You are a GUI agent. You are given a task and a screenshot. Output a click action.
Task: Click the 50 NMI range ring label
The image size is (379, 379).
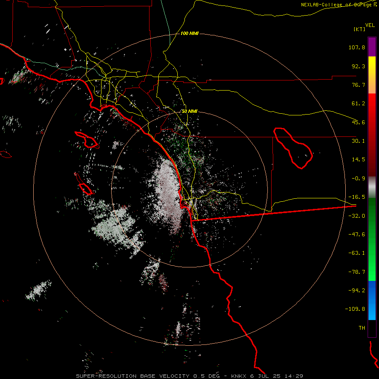tap(189, 112)
